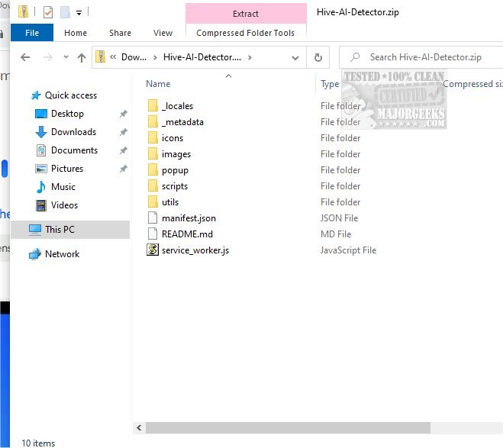Click the zip folder icon in title bar
Image resolution: width=503 pixels, height=448 pixels.
23,12
